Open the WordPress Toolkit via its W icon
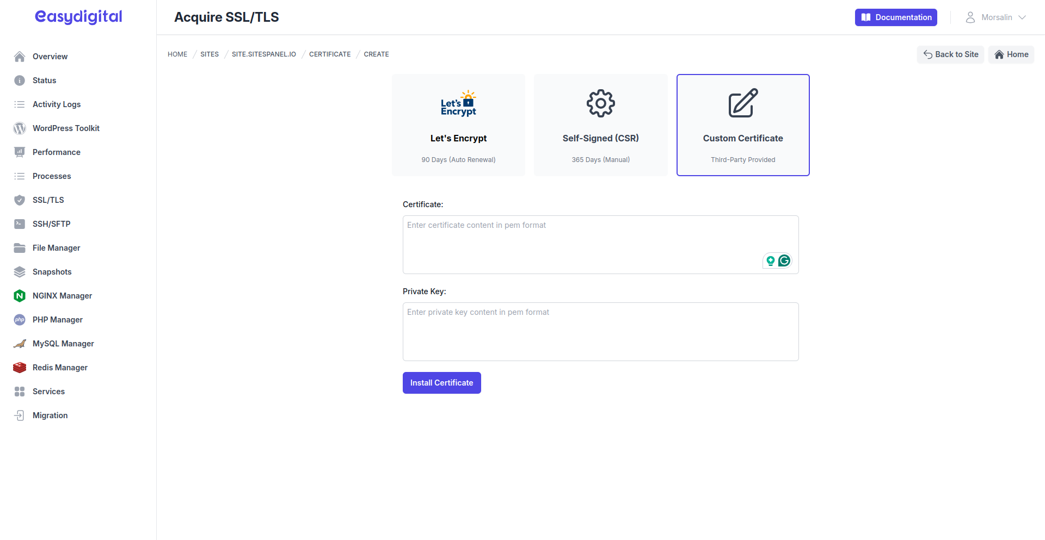1045x540 pixels. pos(20,128)
